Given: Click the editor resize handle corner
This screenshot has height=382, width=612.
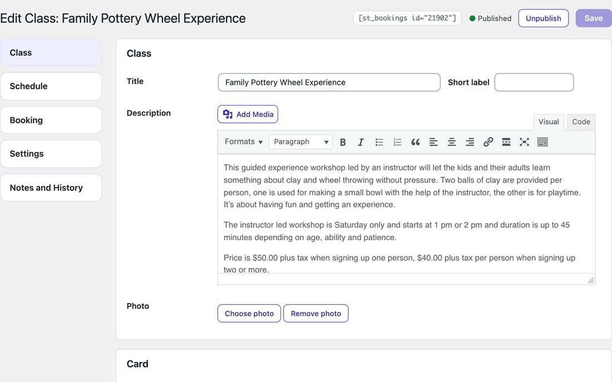Looking at the screenshot, I should [591, 280].
